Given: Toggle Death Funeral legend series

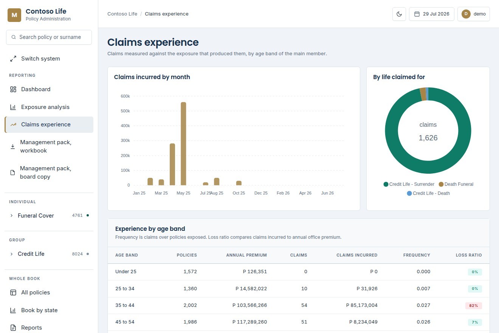Looking at the screenshot, I should click(456, 184).
